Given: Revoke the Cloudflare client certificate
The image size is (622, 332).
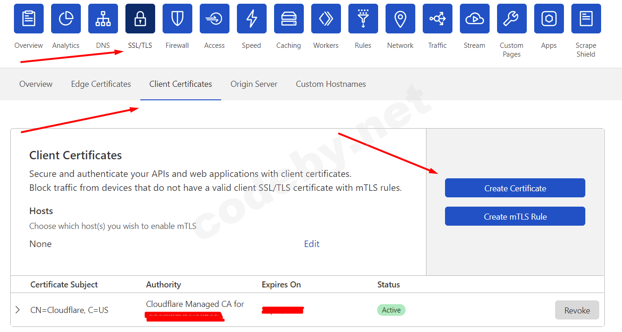Looking at the screenshot, I should point(577,310).
